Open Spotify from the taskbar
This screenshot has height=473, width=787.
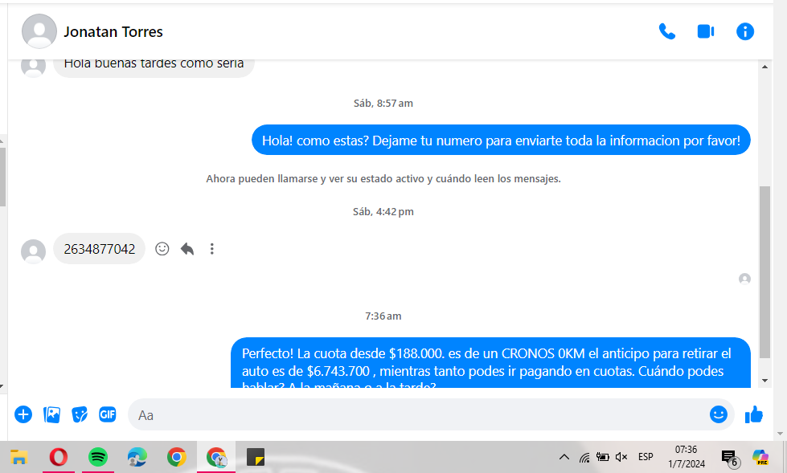pos(98,457)
